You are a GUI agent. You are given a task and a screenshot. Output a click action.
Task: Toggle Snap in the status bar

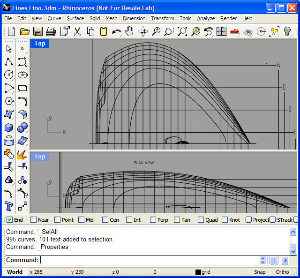[x=259, y=272]
